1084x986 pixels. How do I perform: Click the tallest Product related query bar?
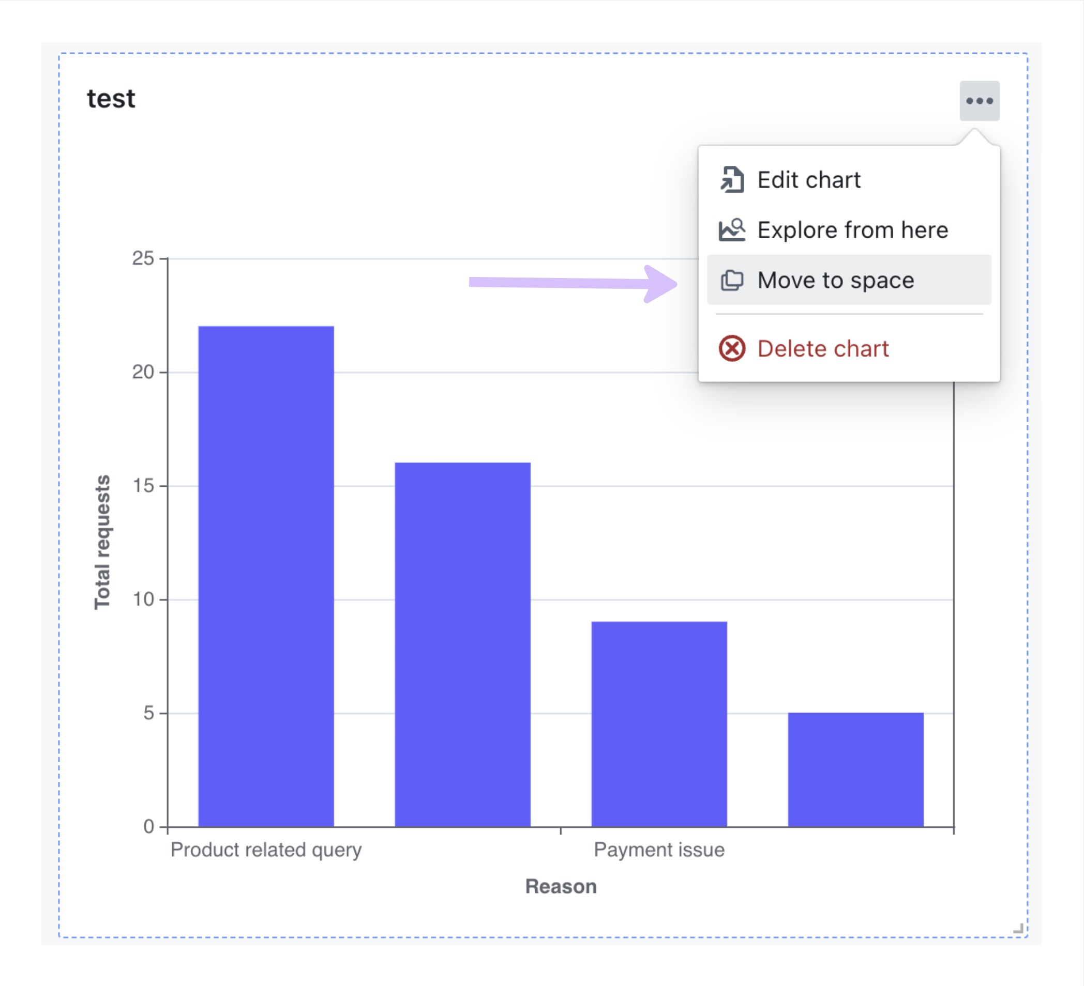[266, 576]
